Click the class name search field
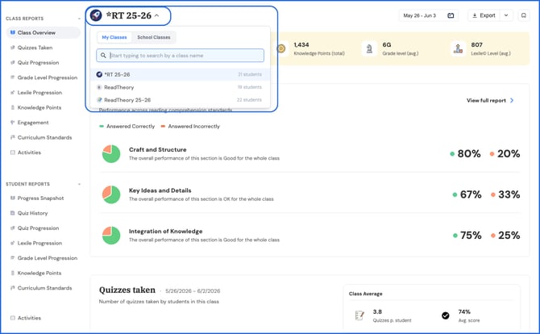The image size is (540, 334). 180,56
